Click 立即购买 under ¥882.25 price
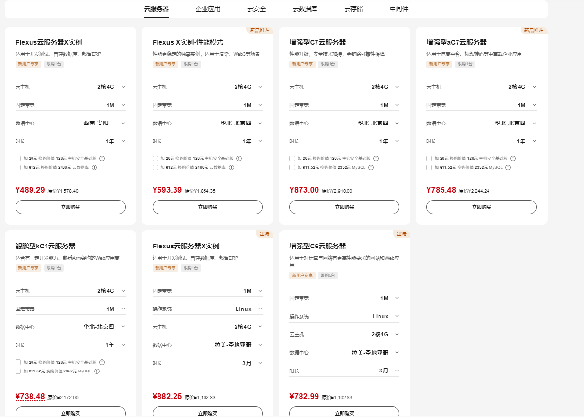The height and width of the screenshot is (417, 584). [207, 412]
